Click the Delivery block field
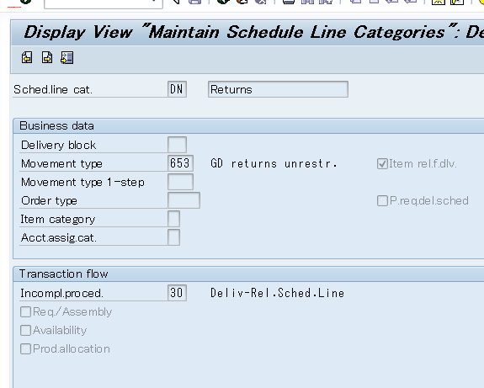 [x=177, y=145]
